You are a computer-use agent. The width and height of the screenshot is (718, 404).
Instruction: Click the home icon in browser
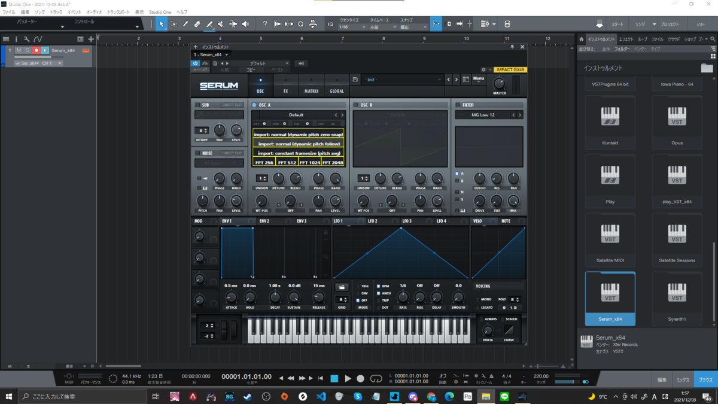[x=581, y=40]
